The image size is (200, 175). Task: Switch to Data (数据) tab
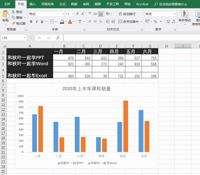coord(74,4)
